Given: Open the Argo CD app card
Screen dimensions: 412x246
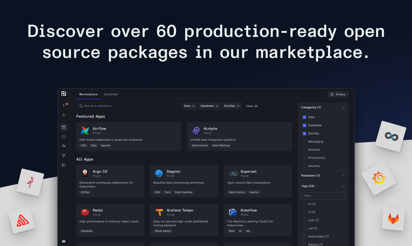Looking at the screenshot, I should [x=110, y=181].
